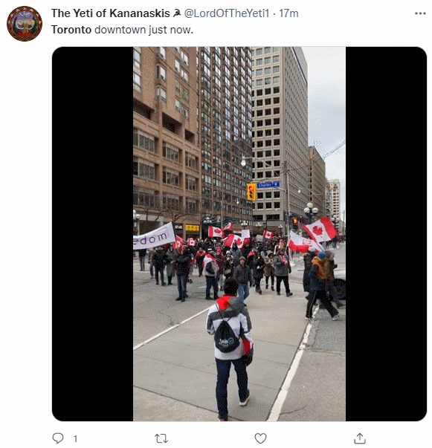This screenshot has width=432, height=448.
Task: Open the three-dot more options menu
Action: point(420,13)
